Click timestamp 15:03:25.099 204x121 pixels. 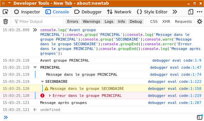click(16, 30)
